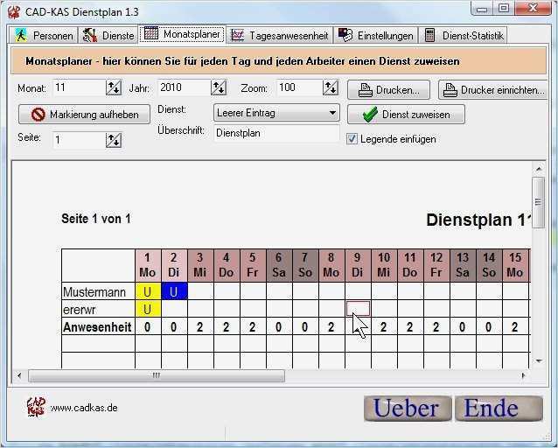Viewport: 558px width, 448px height.
Task: Click Mustermann empty cell for day 5
Action: pos(253,291)
